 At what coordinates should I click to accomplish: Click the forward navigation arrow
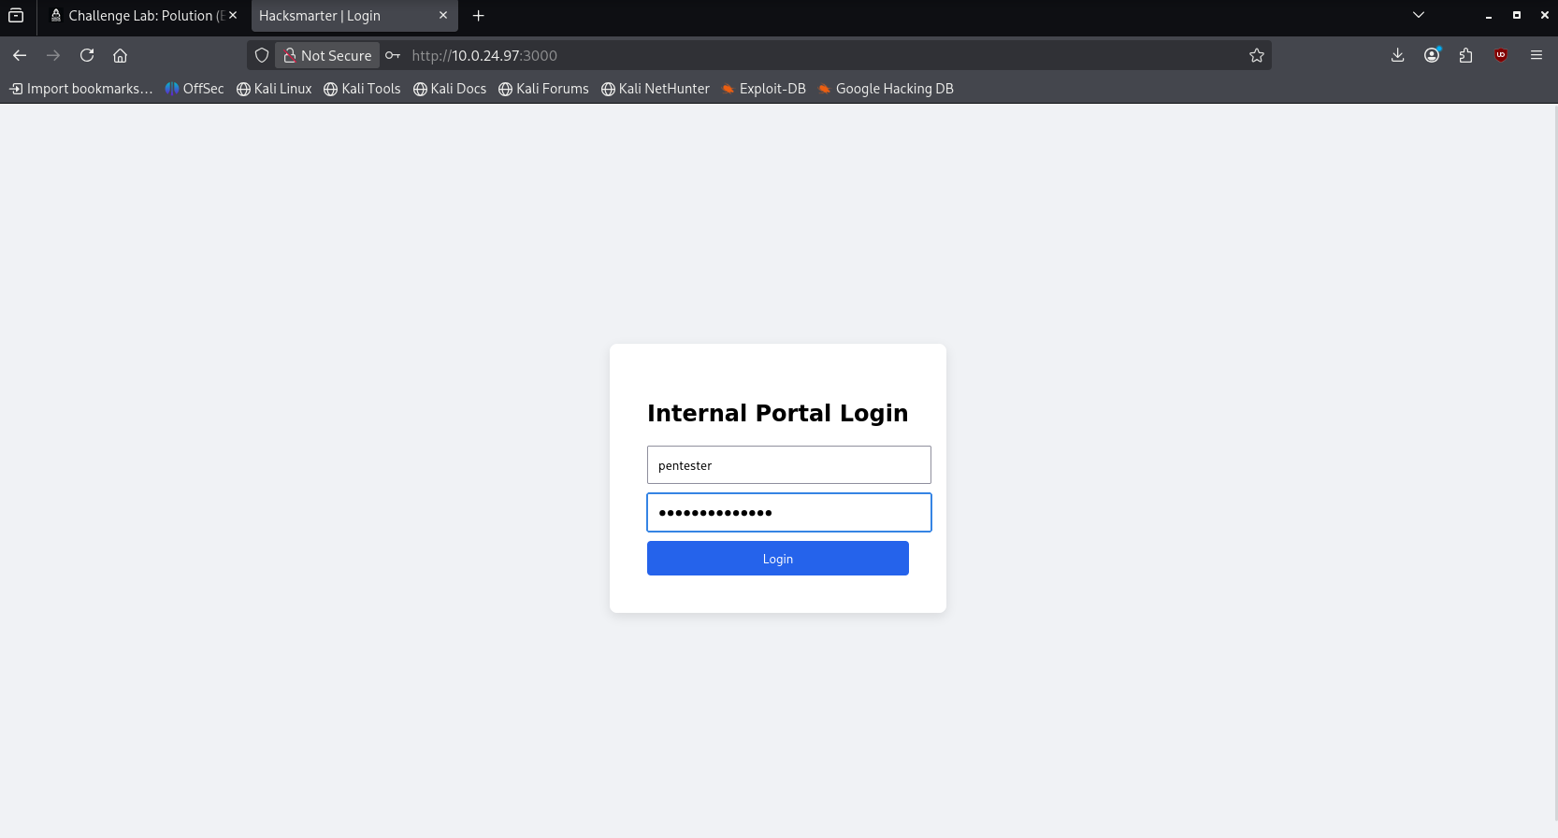click(x=53, y=55)
